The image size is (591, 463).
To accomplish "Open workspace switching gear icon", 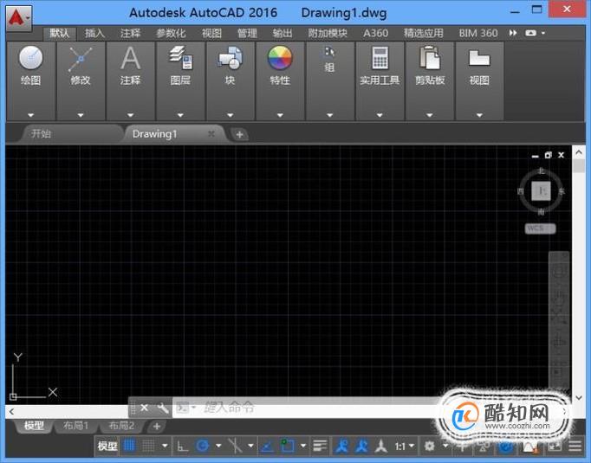I will (429, 447).
